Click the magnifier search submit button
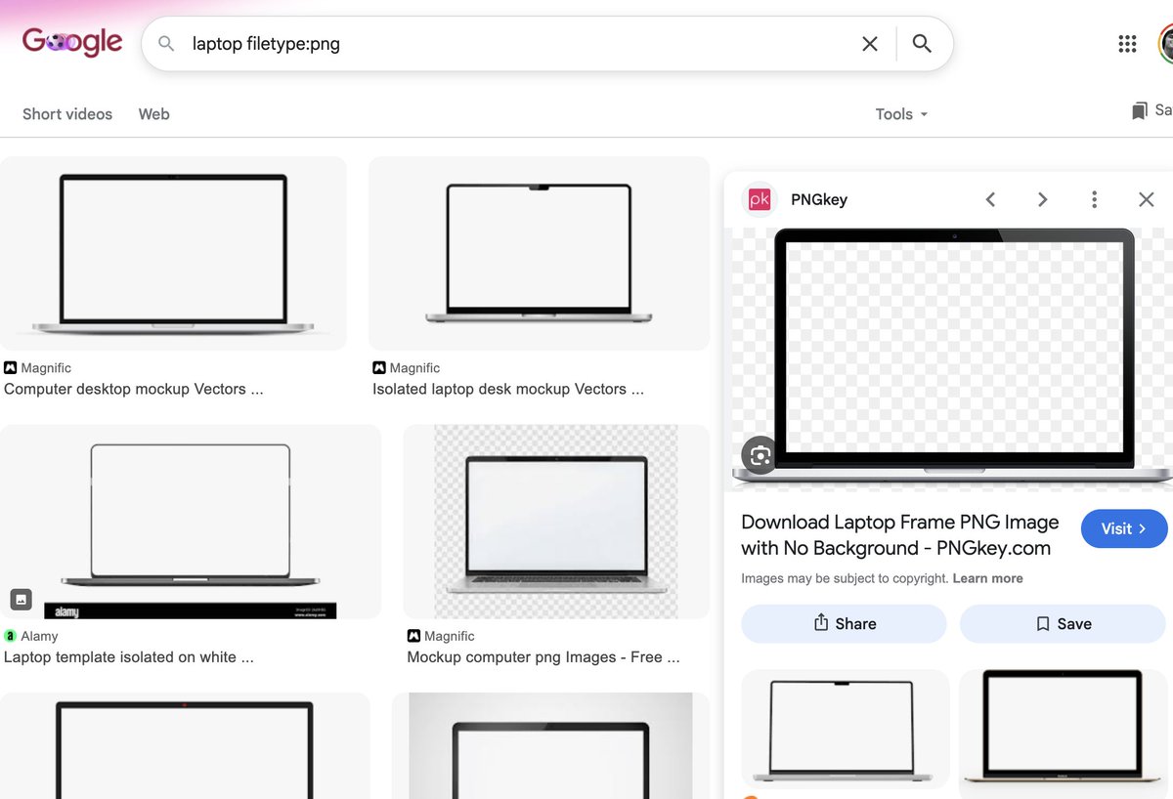Screen dimensions: 1173x799 [922, 44]
